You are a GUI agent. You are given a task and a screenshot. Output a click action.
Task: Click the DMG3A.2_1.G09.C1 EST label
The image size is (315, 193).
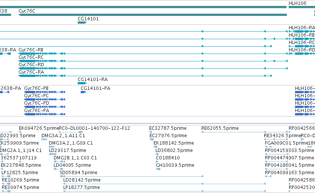click(71, 143)
